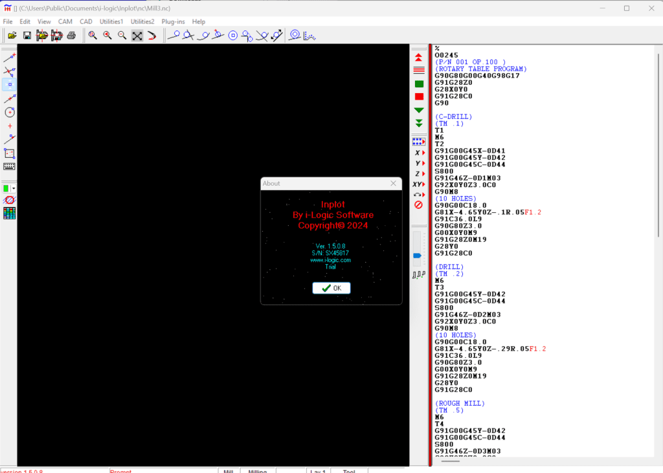Click the red square stop button
The width and height of the screenshot is (663, 473).
pyautogui.click(x=419, y=96)
